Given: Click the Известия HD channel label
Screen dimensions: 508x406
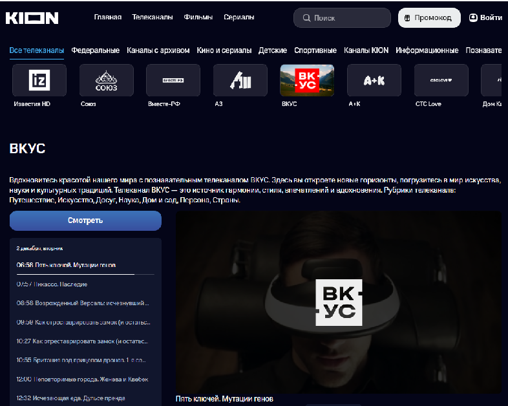Looking at the screenshot, I should coord(32,104).
